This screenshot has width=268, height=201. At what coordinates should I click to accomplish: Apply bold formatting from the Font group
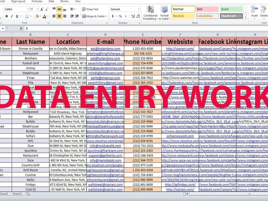[x=6, y=16]
